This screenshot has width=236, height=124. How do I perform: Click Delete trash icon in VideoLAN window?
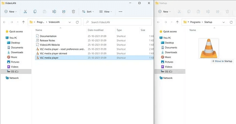point(73,11)
